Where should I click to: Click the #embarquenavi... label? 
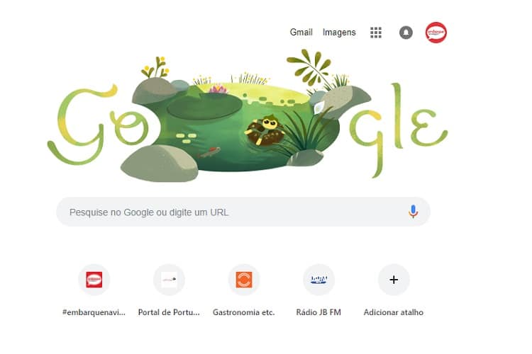coord(94,312)
